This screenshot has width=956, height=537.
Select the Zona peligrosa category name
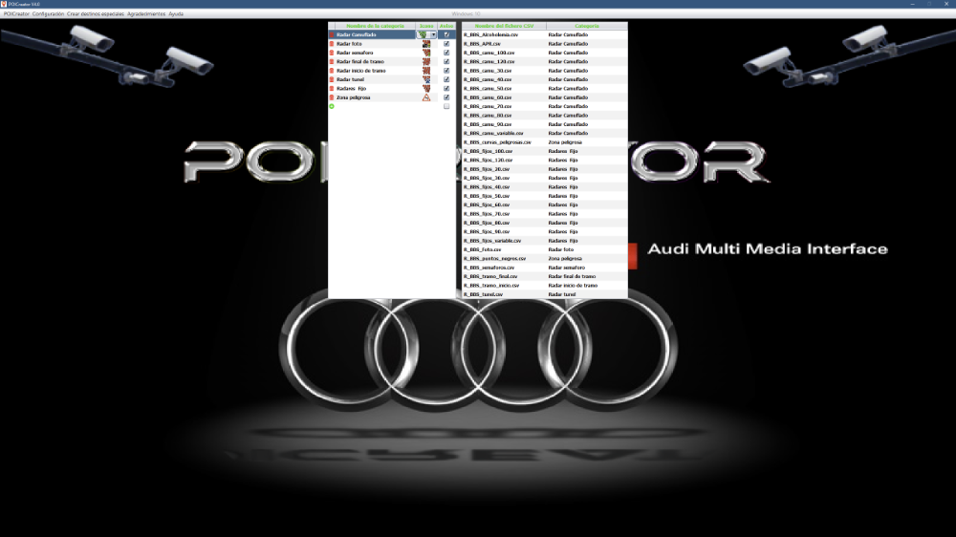pos(354,97)
